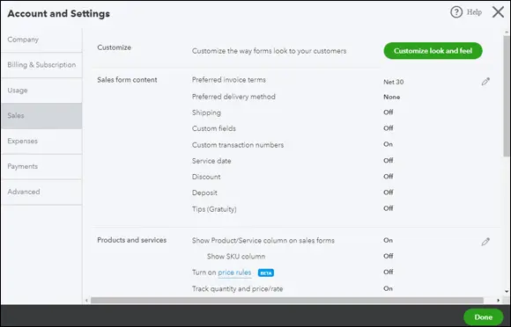
Task: Click the BETA badge next to price rules
Action: [x=266, y=273]
